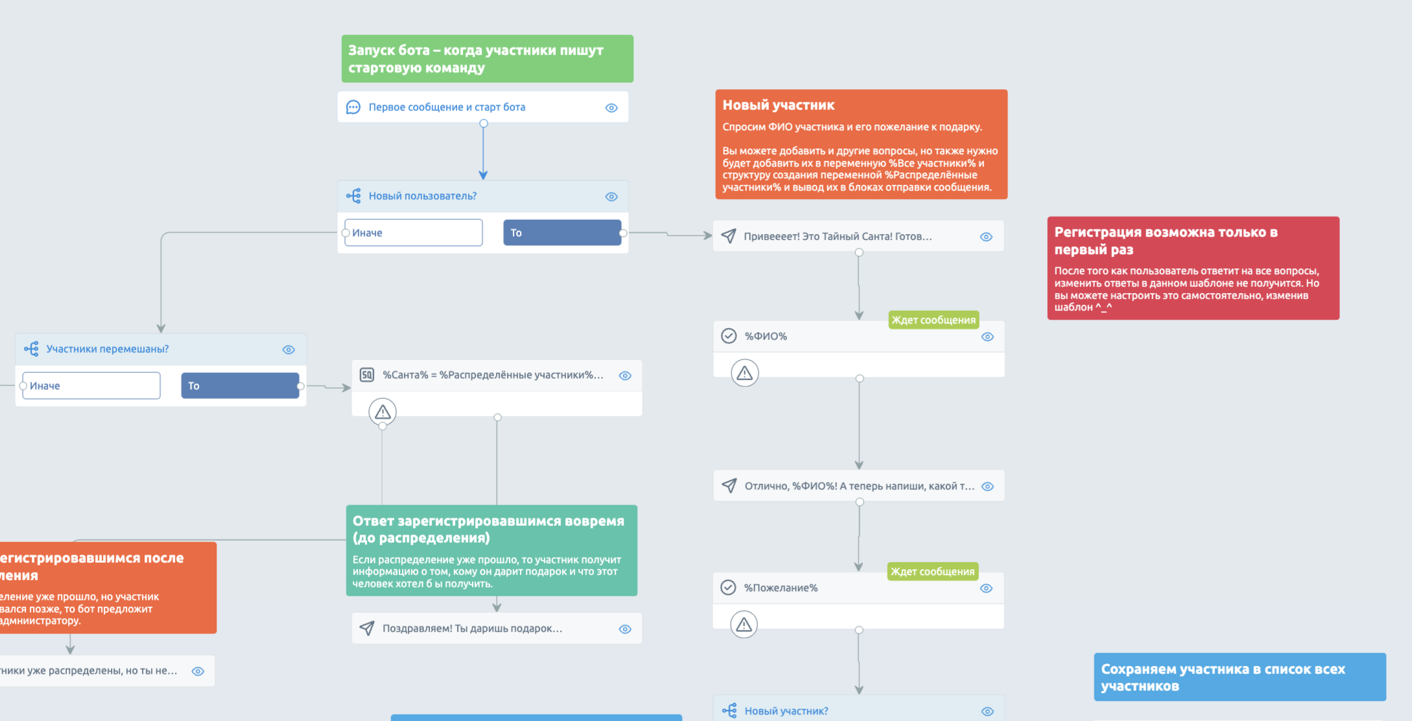This screenshot has height=721, width=1412.
Task: Select То branch of Новый пользователь?
Action: tap(562, 233)
